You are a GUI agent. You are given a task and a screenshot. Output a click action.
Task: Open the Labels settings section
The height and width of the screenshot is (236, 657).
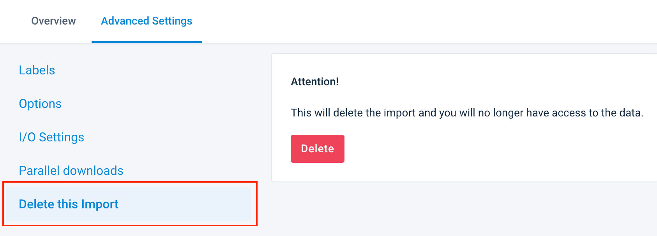[37, 70]
